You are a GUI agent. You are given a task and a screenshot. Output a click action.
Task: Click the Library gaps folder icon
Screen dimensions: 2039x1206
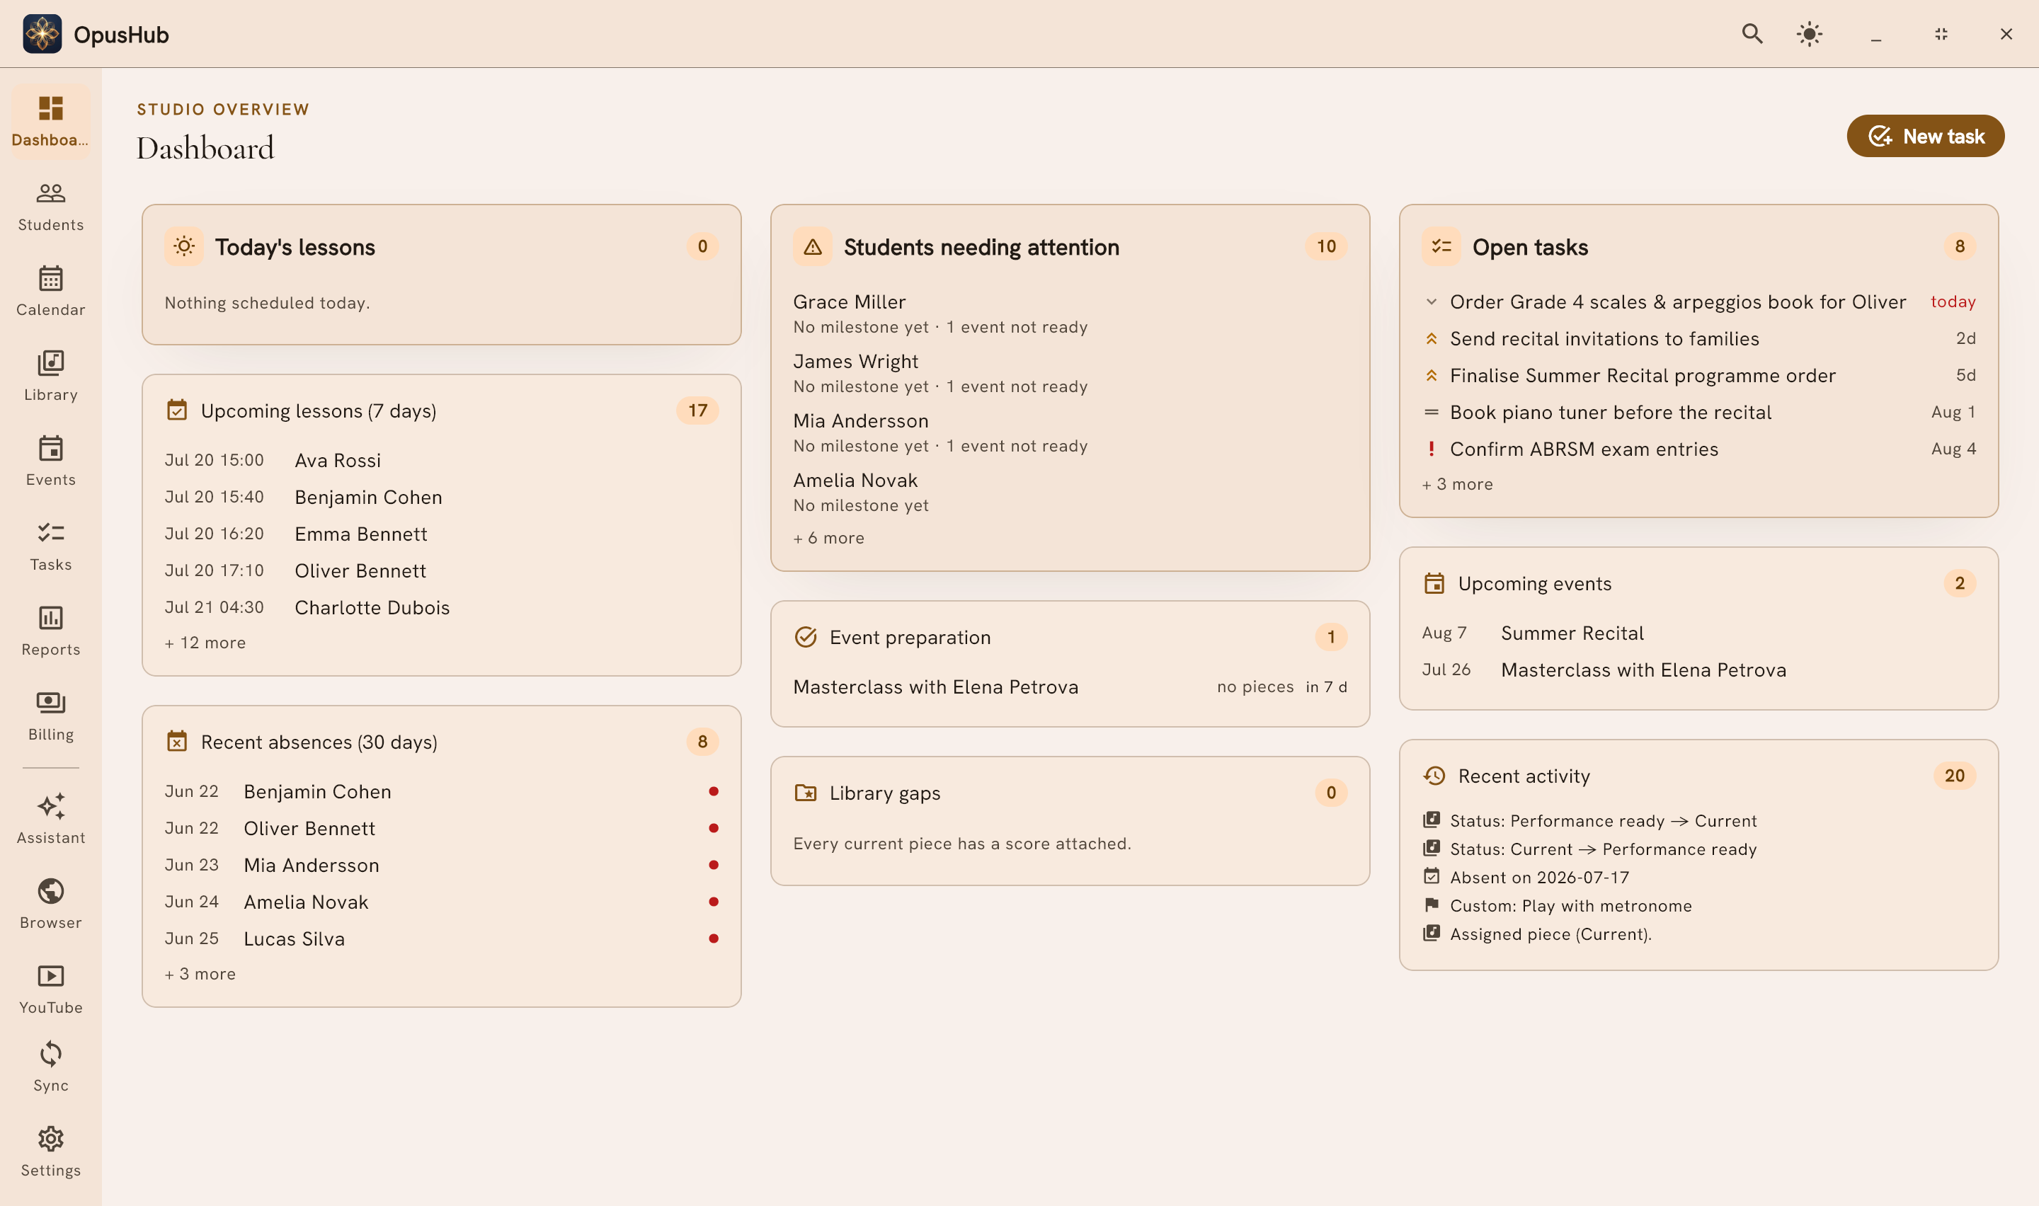coord(806,793)
